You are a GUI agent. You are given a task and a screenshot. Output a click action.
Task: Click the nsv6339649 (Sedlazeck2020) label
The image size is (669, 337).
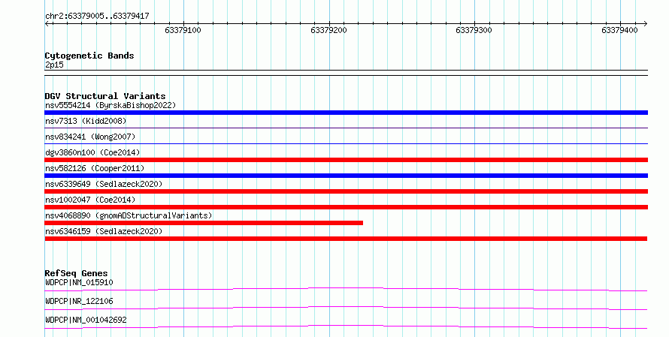104,184
